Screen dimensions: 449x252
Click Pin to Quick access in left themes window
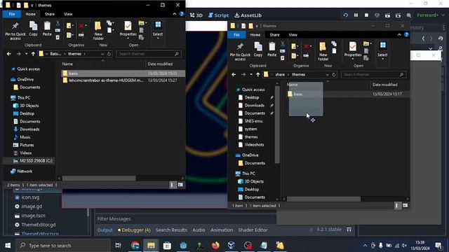pyautogui.click(x=15, y=31)
